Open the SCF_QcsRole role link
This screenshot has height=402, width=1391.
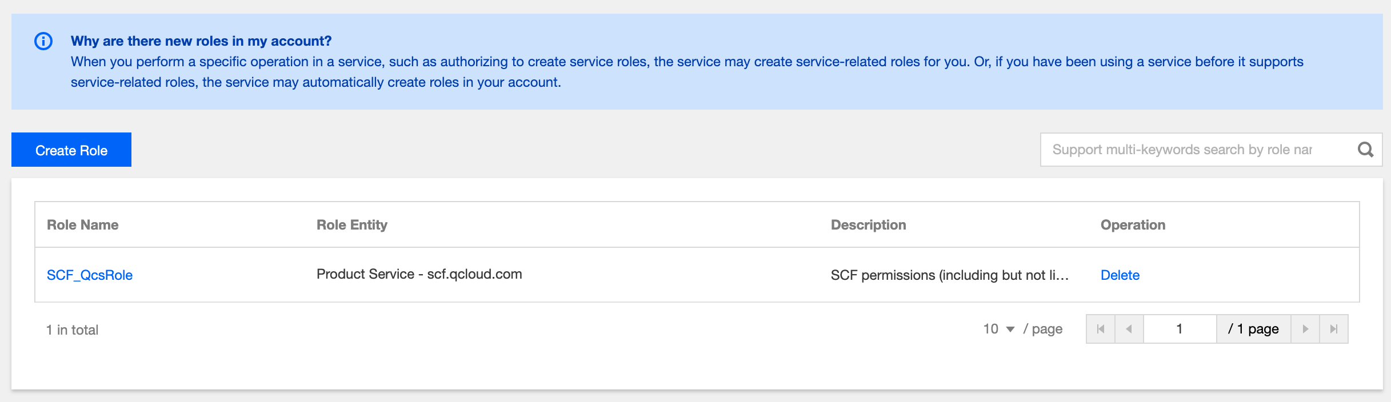[90, 275]
